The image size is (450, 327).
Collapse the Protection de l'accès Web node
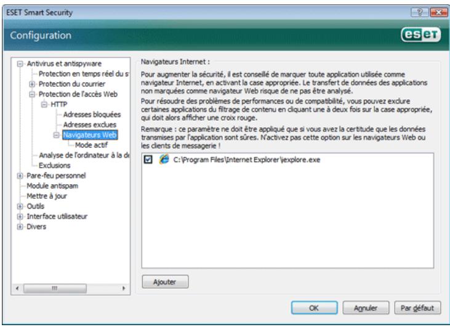tap(32, 94)
